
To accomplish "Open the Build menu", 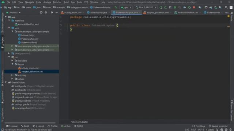I will tap(66, 2).
